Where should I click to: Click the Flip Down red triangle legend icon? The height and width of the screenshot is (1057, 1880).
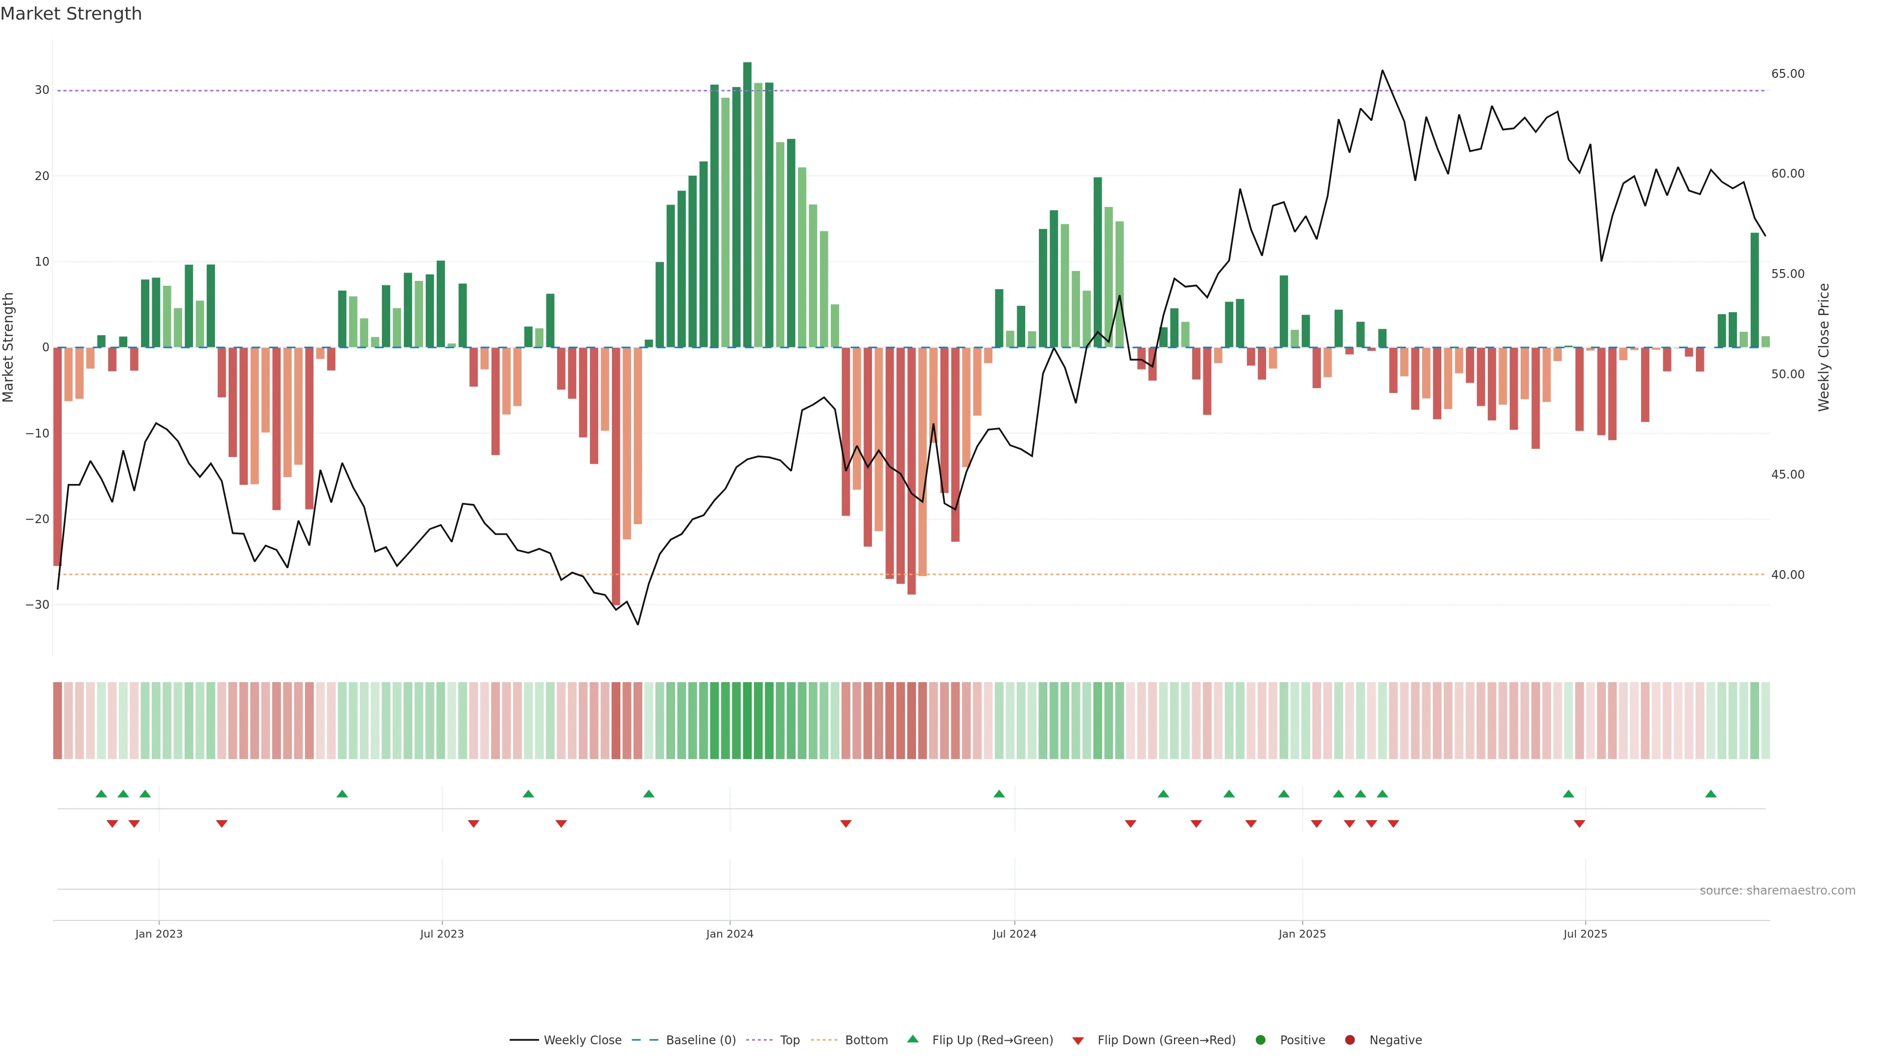point(1078,1041)
